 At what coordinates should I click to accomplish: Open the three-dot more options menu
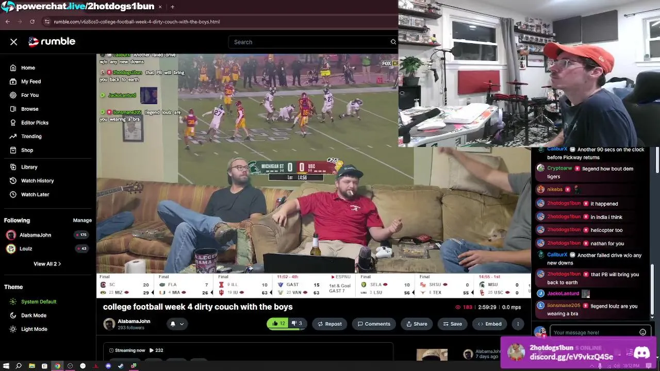(x=518, y=324)
